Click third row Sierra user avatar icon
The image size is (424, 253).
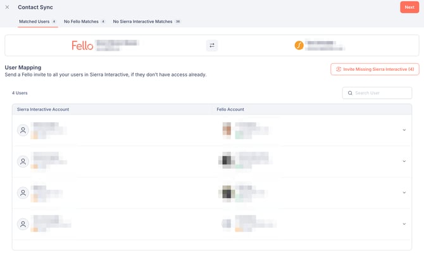click(x=23, y=193)
